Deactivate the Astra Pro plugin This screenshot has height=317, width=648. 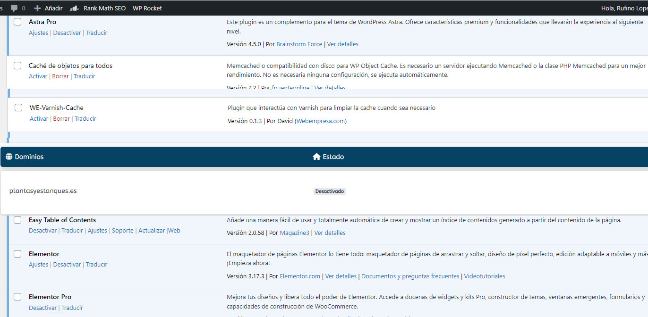(67, 33)
